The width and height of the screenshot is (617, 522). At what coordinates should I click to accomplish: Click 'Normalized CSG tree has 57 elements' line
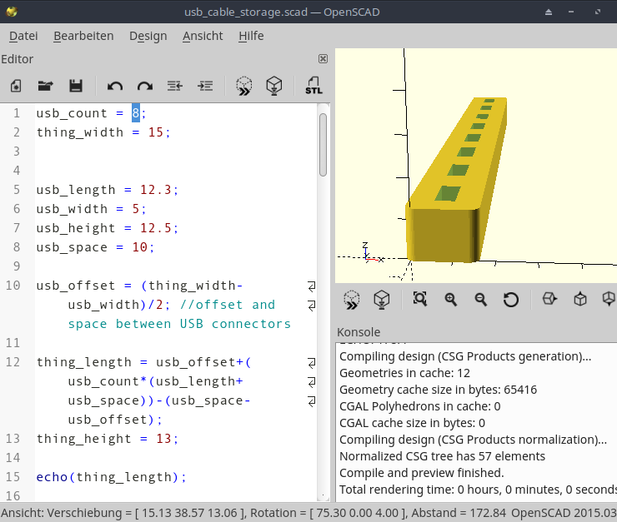tap(442, 456)
